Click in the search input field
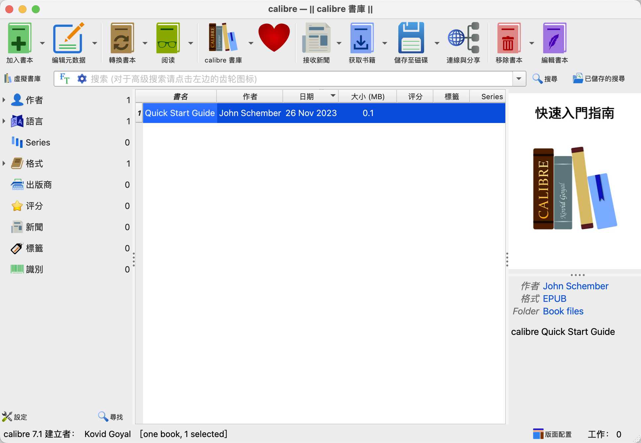 pos(301,79)
